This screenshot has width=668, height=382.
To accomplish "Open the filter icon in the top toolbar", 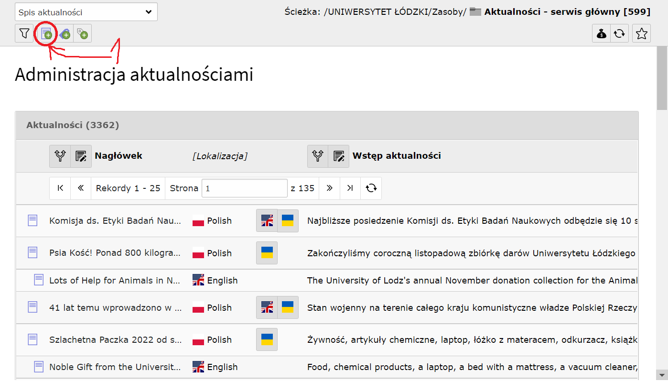I will 24,33.
